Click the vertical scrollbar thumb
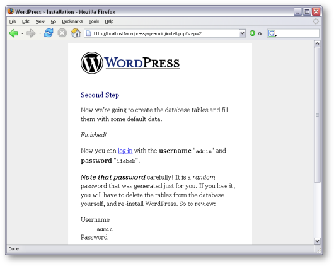Viewport: 334px width, 266px height. tap(317, 115)
